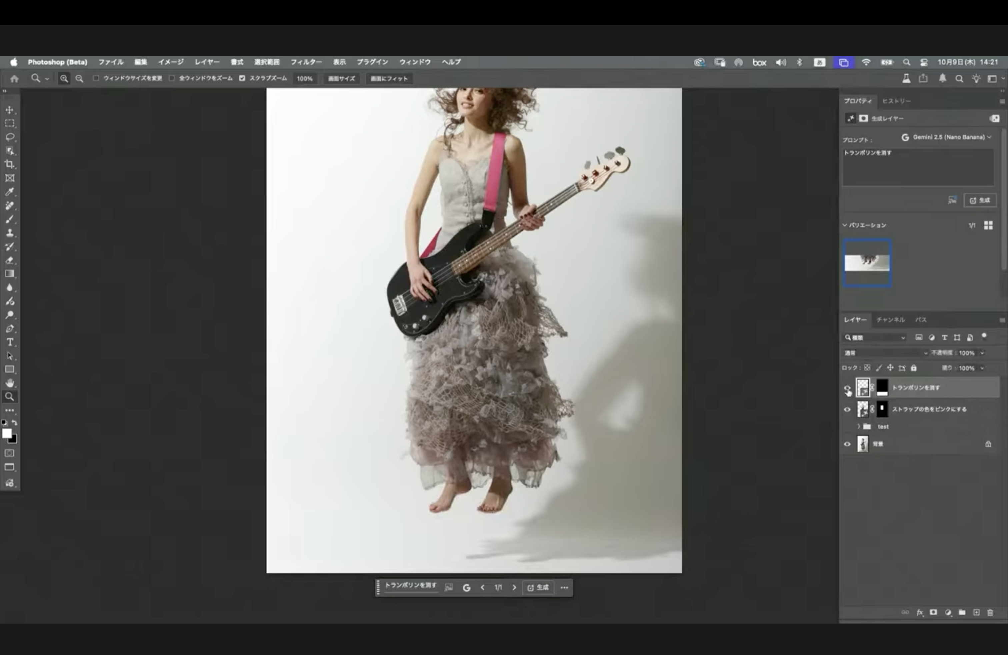Switch to the Channels tab
The height and width of the screenshot is (655, 1008).
tap(890, 319)
